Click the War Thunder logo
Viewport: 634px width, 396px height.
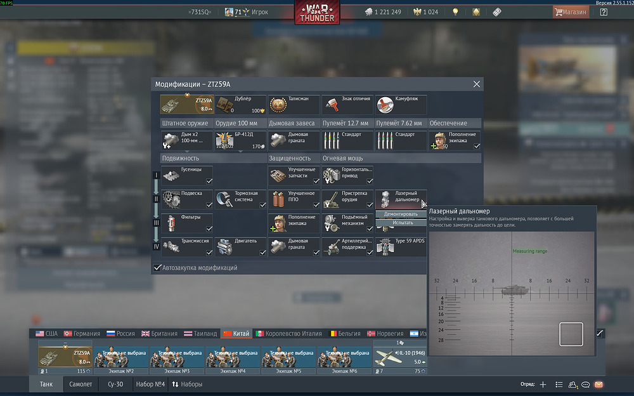click(317, 12)
